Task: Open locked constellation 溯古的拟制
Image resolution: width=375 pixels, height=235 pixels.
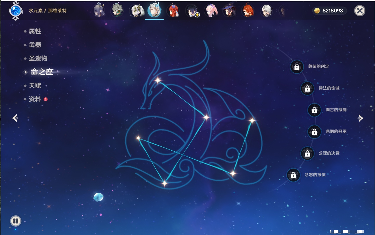Action: [x=314, y=110]
